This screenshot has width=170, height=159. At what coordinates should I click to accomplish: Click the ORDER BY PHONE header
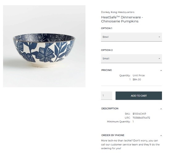tap(113, 135)
